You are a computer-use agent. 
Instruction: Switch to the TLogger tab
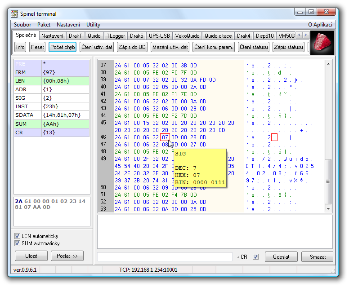[116, 36]
